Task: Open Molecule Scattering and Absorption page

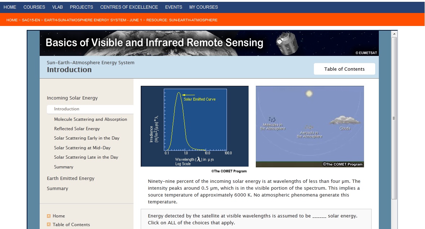Action: (x=91, y=119)
